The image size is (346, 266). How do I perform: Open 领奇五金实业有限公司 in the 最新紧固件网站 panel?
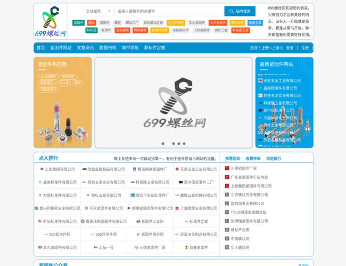pyautogui.click(x=282, y=96)
